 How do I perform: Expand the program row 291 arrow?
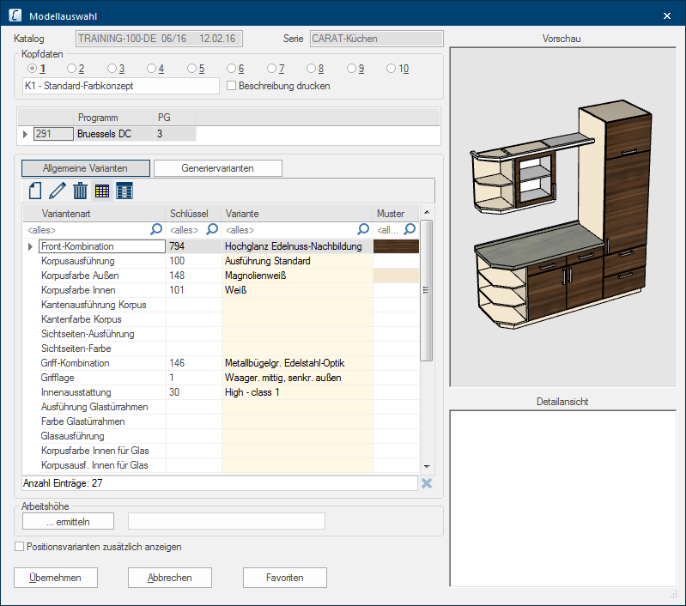click(25, 134)
